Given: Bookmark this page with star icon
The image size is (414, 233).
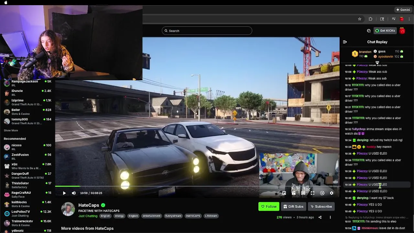Looking at the screenshot, I should (x=360, y=19).
